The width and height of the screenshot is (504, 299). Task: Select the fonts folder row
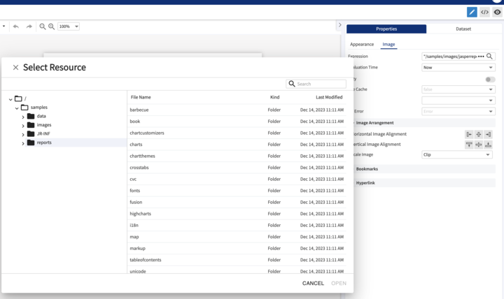pyautogui.click(x=237, y=191)
